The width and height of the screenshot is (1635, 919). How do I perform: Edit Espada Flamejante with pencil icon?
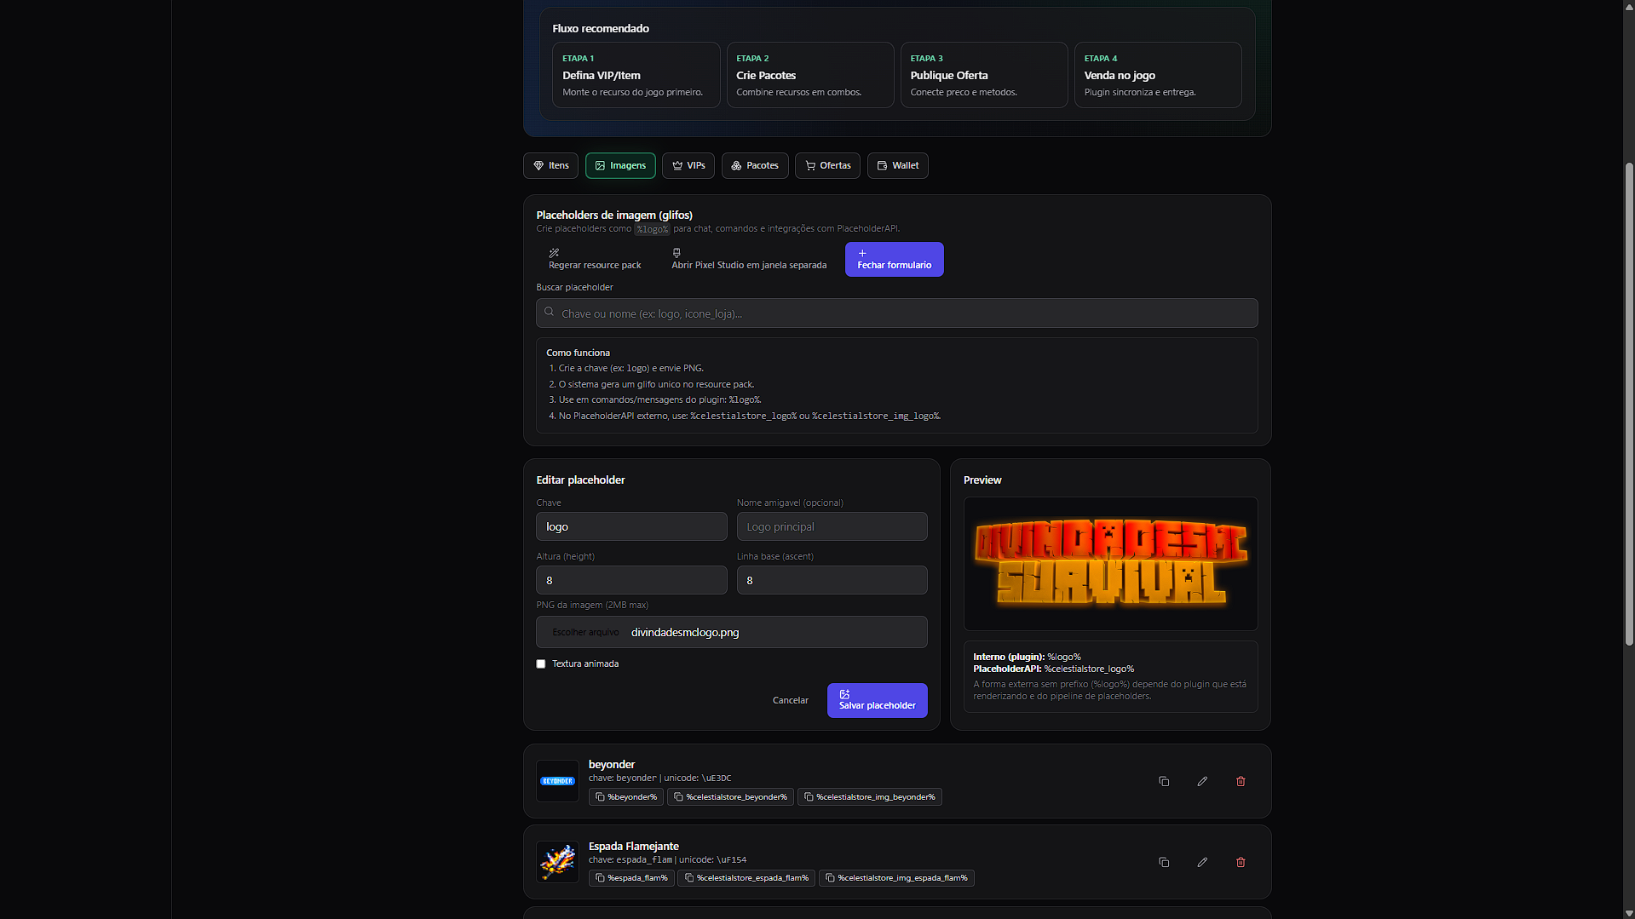pos(1201,862)
